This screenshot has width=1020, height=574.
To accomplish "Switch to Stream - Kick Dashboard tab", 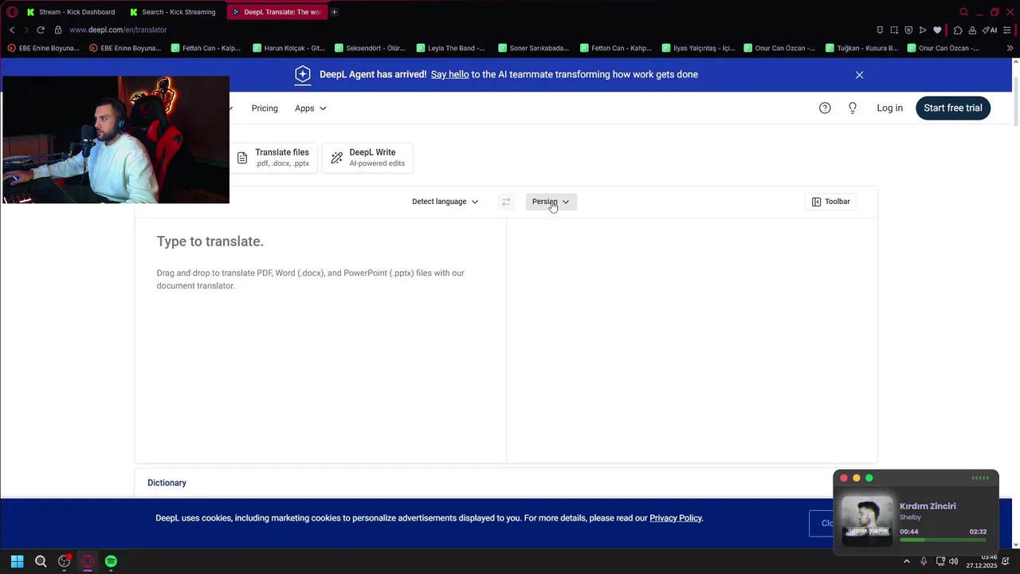I will click(x=71, y=12).
